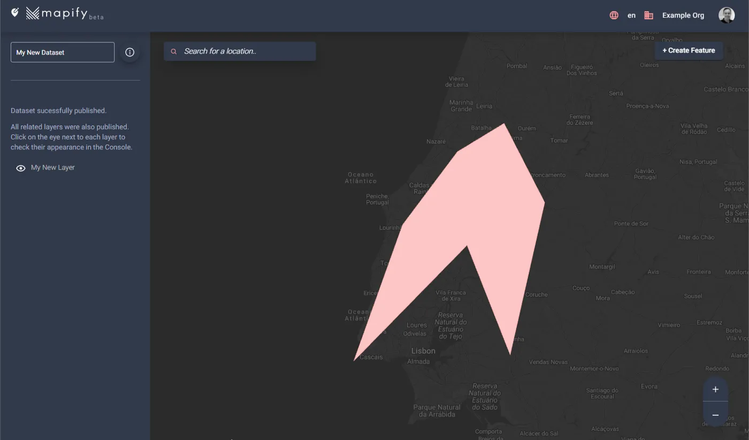Click the Leiria label on the map

point(484,106)
